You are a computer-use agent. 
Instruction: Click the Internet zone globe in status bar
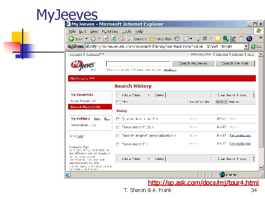[x=222, y=174]
